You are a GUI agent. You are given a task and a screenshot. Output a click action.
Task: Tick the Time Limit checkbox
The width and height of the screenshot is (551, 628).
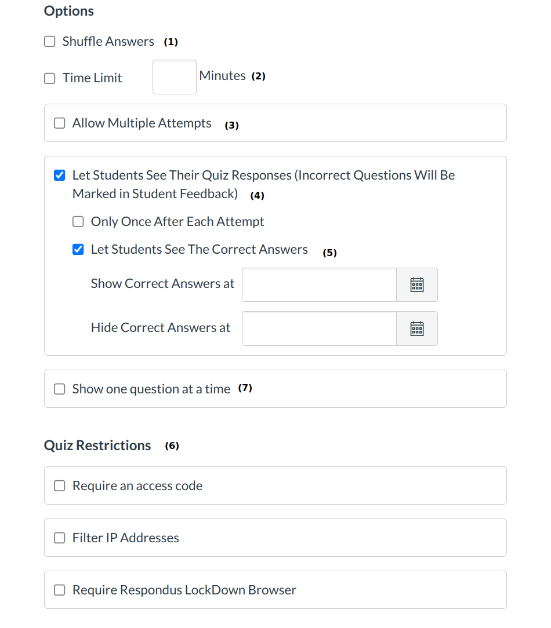click(x=50, y=78)
